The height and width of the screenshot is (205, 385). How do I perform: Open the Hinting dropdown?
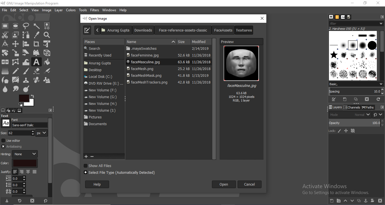pos(25,154)
